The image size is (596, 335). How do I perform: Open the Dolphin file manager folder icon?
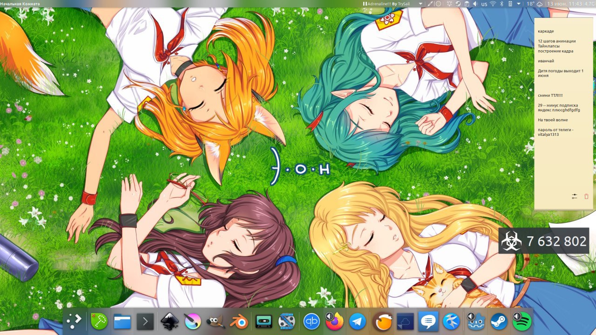point(122,321)
